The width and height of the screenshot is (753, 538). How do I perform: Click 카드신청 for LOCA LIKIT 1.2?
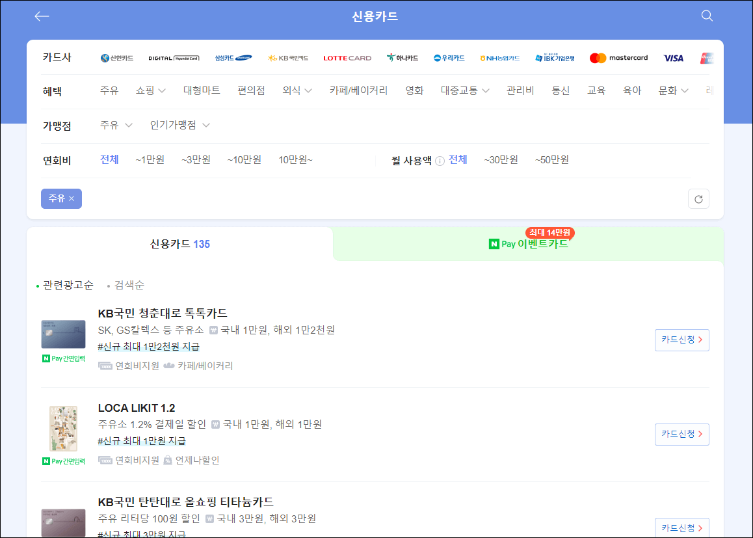point(682,435)
